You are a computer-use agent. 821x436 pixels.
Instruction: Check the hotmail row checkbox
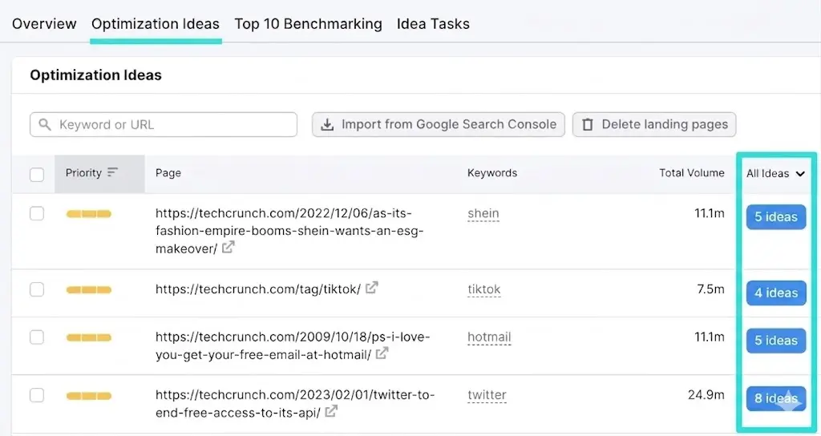[37, 337]
